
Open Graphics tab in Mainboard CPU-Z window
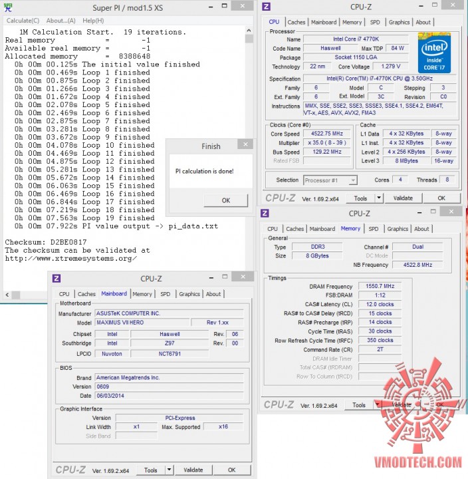(189, 294)
